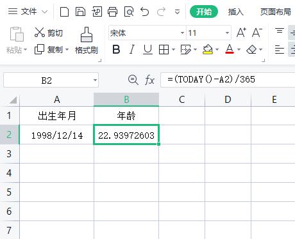This screenshot has width=295, height=239.
Task: Apply left text alignment icon
Action: [280, 50]
